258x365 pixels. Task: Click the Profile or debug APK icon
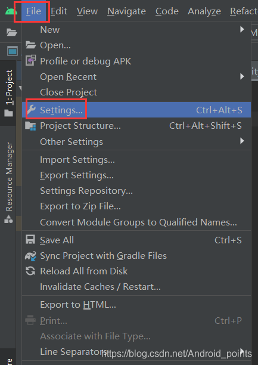click(x=30, y=60)
